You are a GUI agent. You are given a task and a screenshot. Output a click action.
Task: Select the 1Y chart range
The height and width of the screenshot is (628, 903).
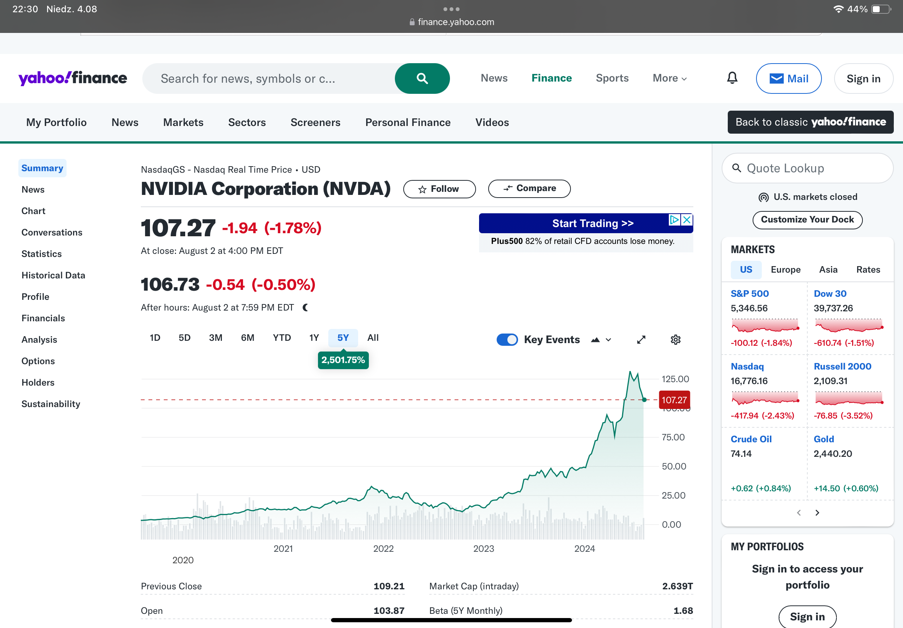[314, 338]
